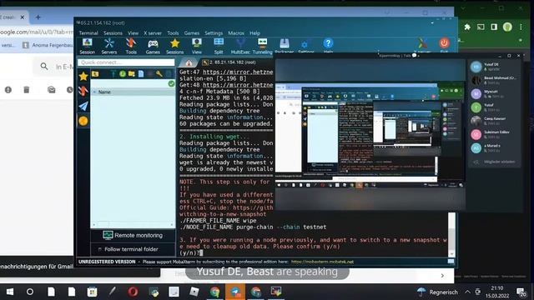Screen dimensions: 534x300
Task: Open the mobaxterm.mobatek.net subscription link
Action: click(x=322, y=262)
